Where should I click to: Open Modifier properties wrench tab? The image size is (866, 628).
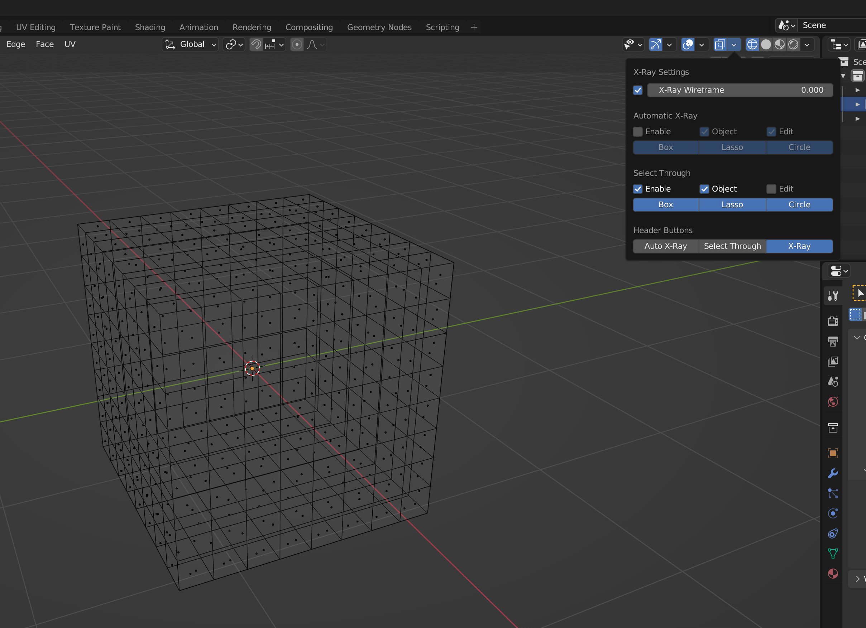coord(833,473)
